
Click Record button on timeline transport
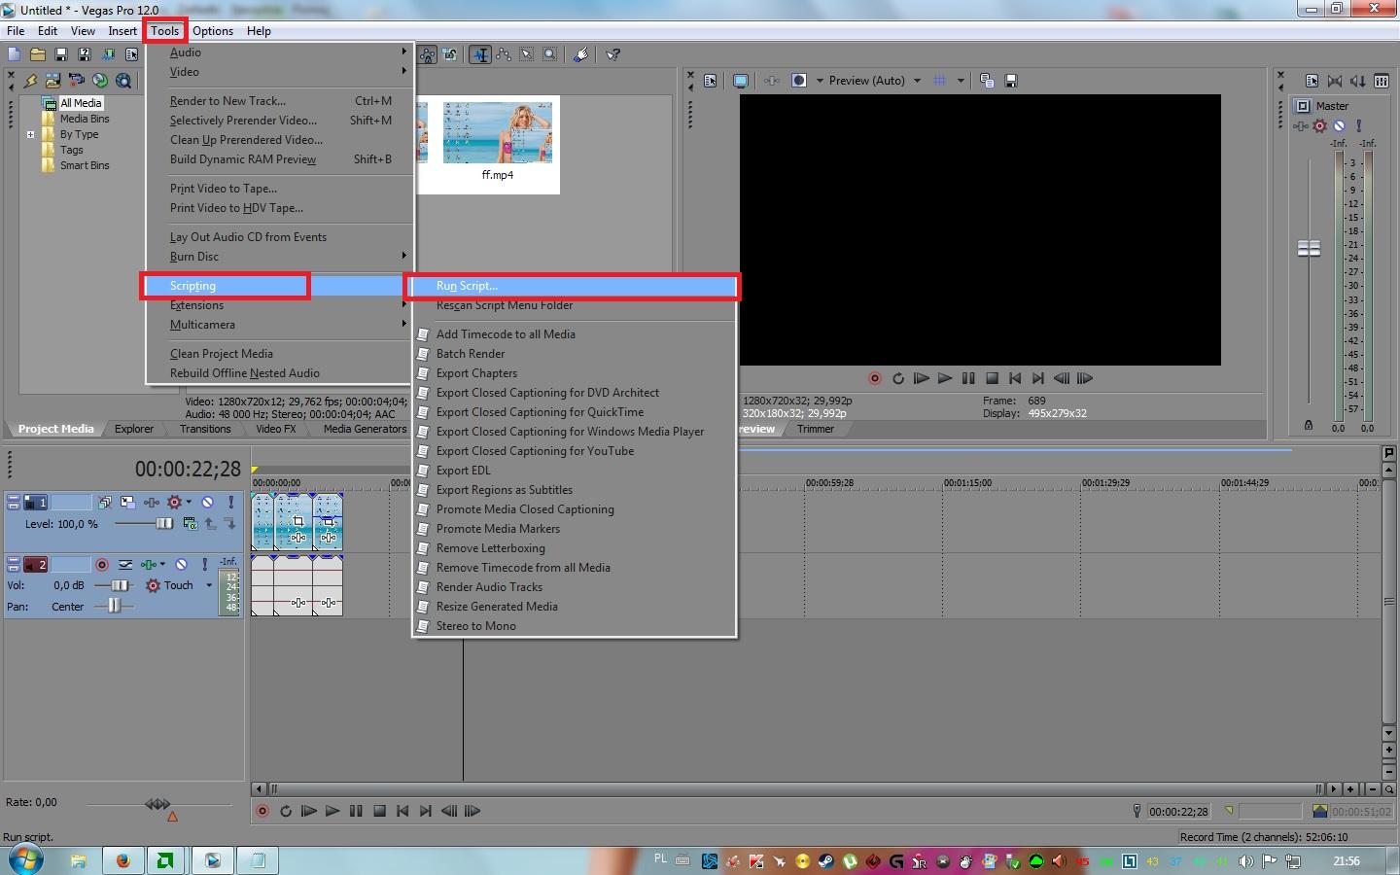262,811
